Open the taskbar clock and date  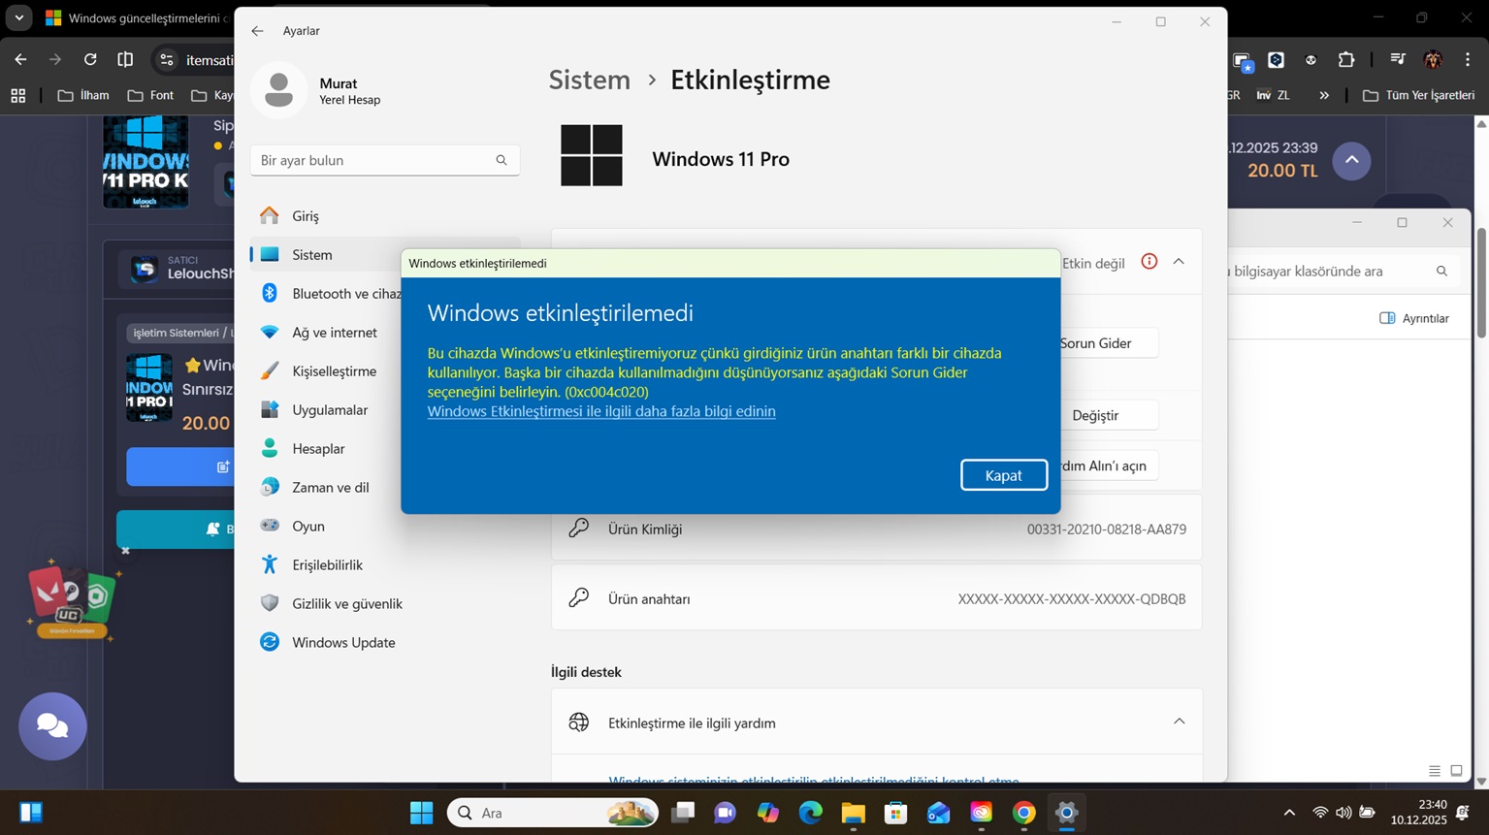point(1419,813)
